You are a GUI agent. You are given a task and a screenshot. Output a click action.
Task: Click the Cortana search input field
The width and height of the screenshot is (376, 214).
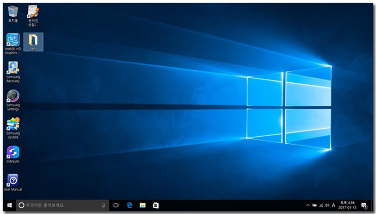[x=62, y=205]
